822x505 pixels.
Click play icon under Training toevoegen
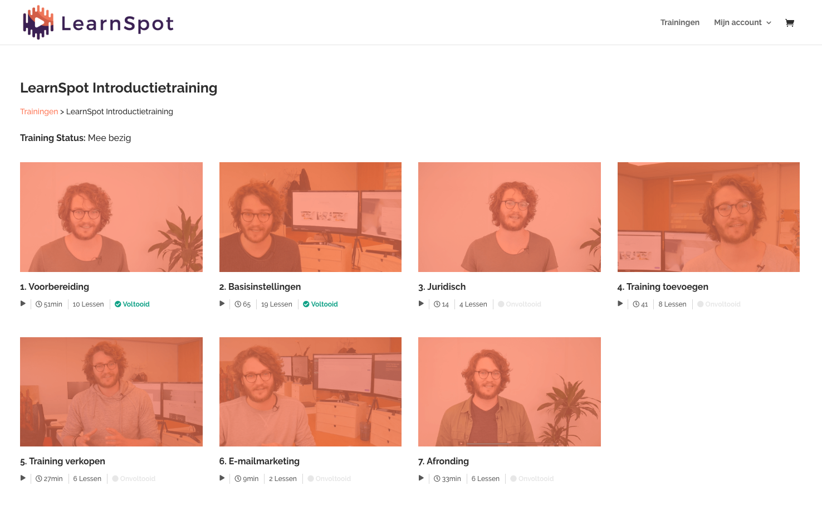pyautogui.click(x=620, y=304)
